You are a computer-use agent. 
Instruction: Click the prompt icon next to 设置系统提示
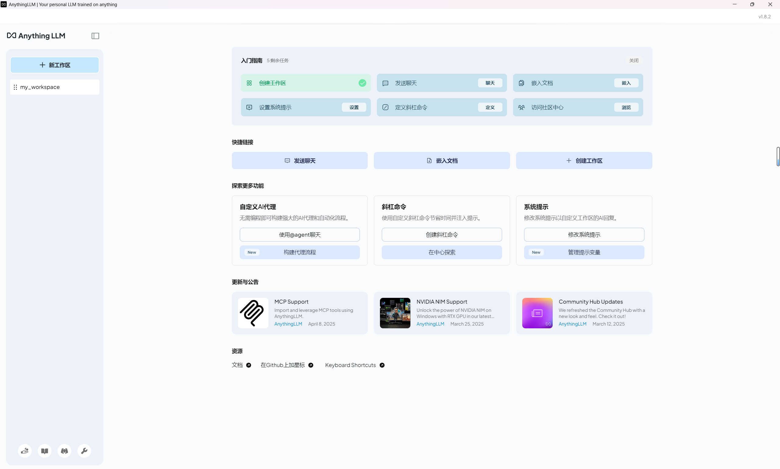click(x=249, y=108)
